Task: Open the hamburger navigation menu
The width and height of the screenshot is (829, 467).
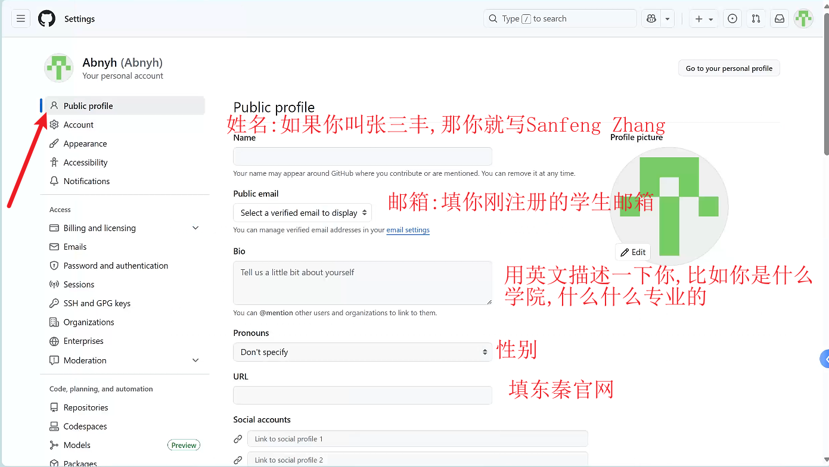Action: pyautogui.click(x=21, y=19)
